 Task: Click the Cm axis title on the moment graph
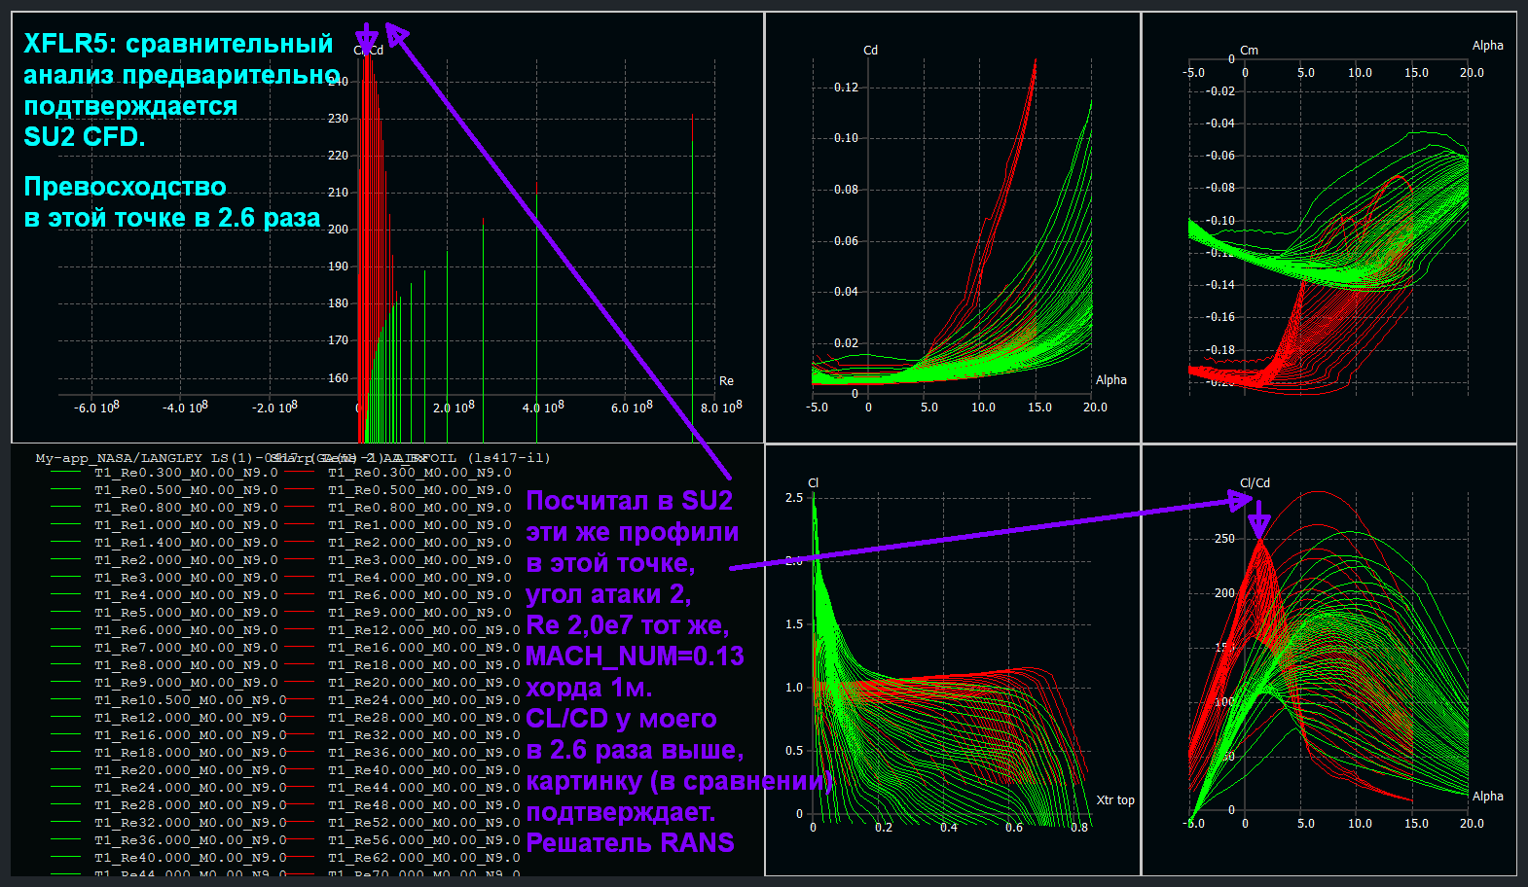(1249, 51)
